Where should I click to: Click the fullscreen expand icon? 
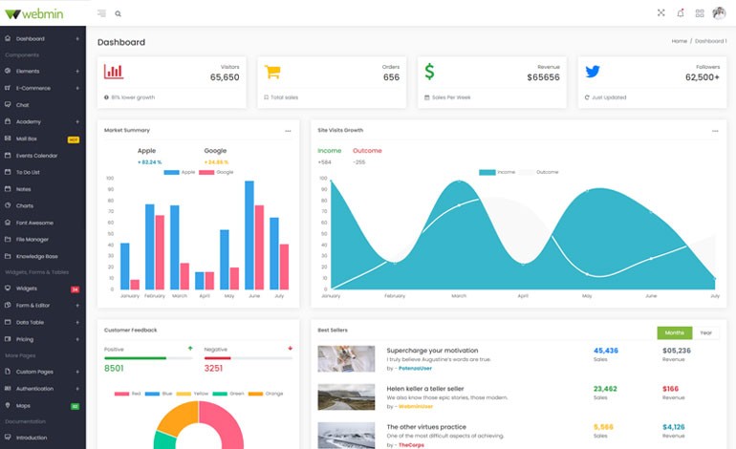660,12
